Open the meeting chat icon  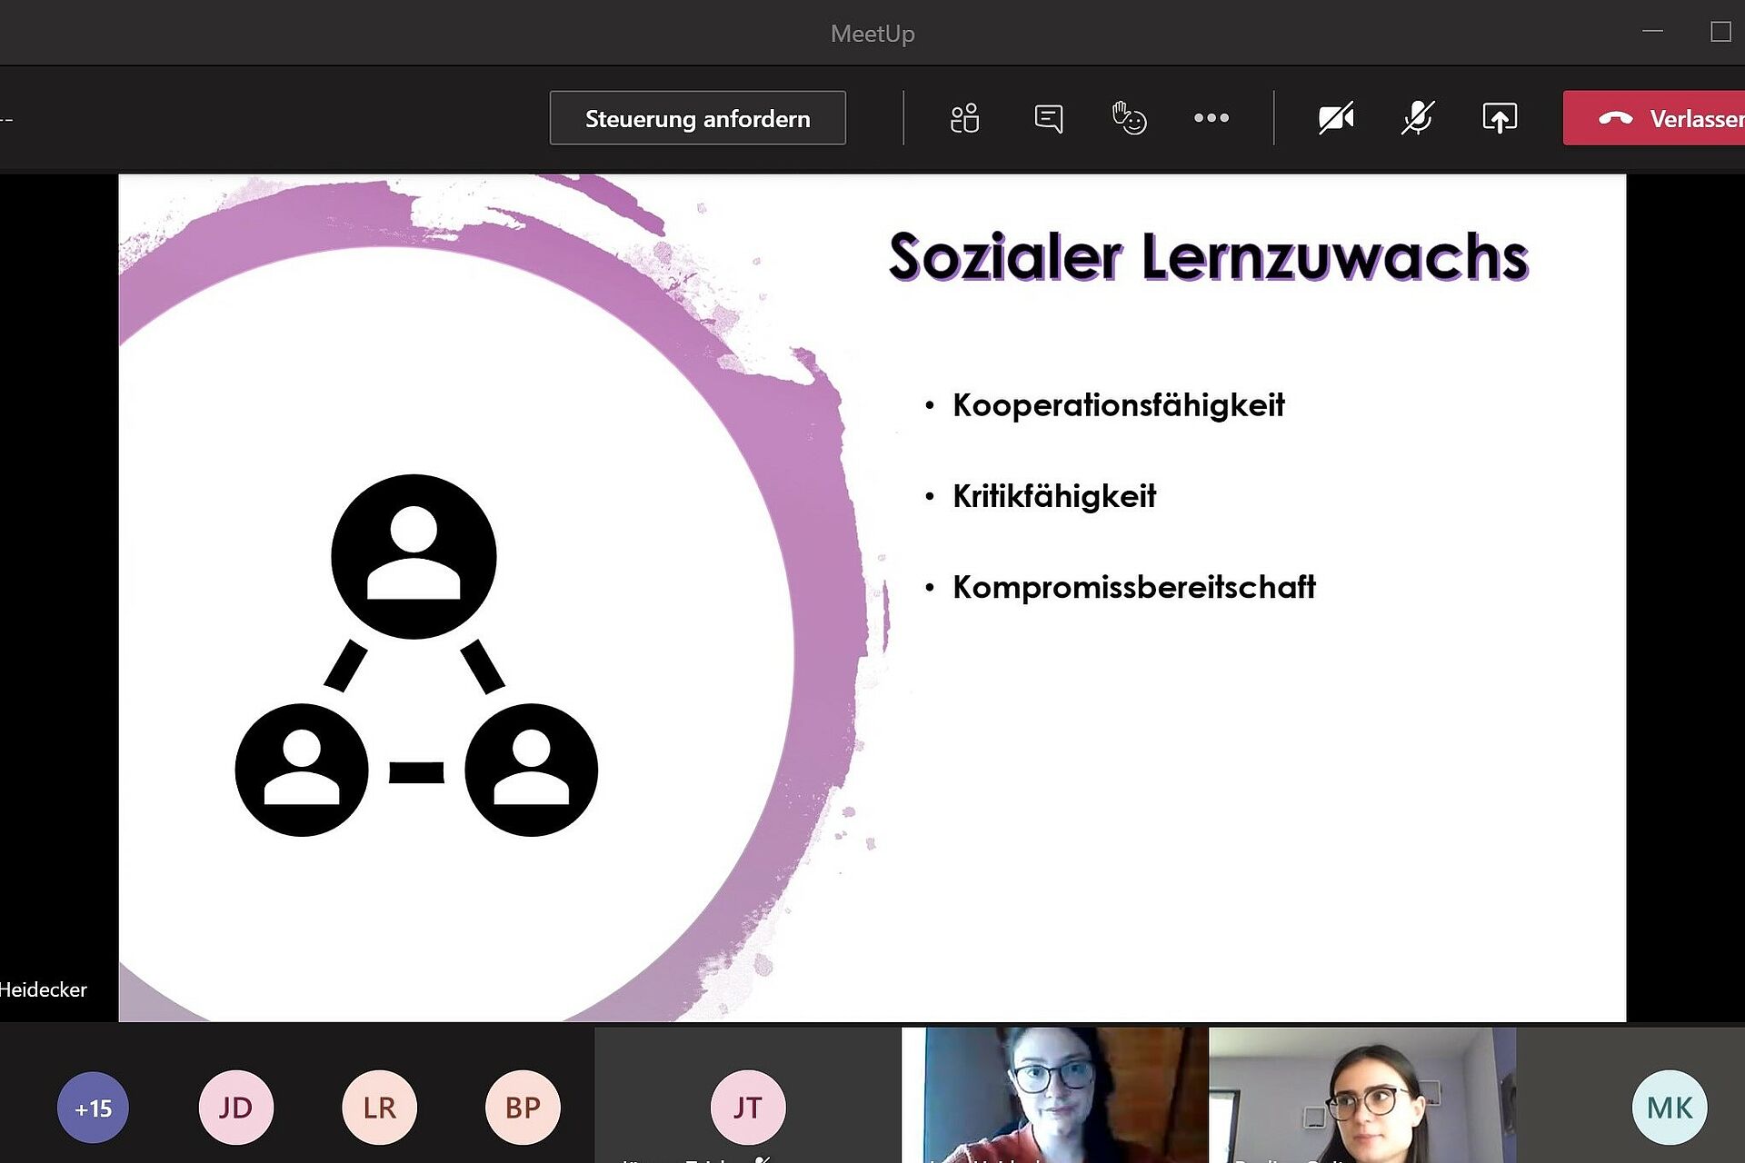click(x=1048, y=118)
